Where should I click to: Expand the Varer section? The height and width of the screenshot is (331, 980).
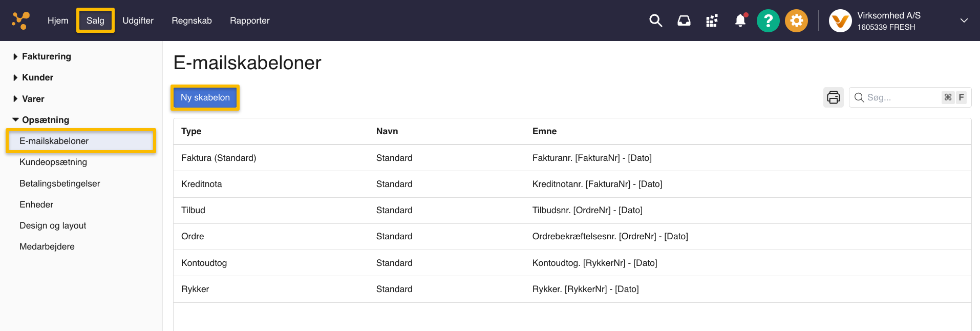(33, 99)
